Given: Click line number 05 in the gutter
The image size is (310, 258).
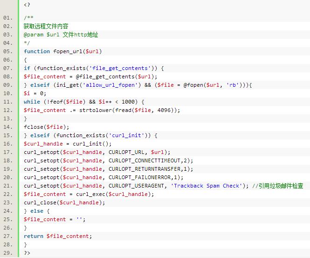Looking at the screenshot, I should click(7, 51).
